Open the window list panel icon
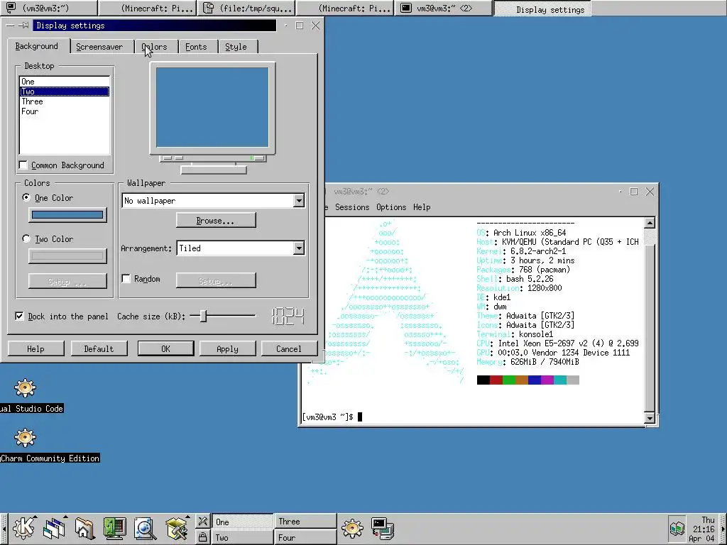The height and width of the screenshot is (545, 727). 54,528
